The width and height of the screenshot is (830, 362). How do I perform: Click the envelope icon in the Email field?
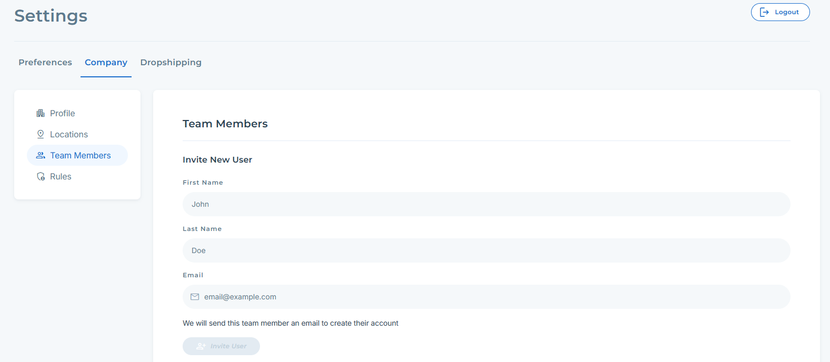pos(195,297)
